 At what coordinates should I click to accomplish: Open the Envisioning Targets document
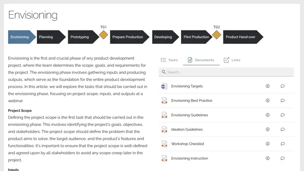[x=187, y=86]
